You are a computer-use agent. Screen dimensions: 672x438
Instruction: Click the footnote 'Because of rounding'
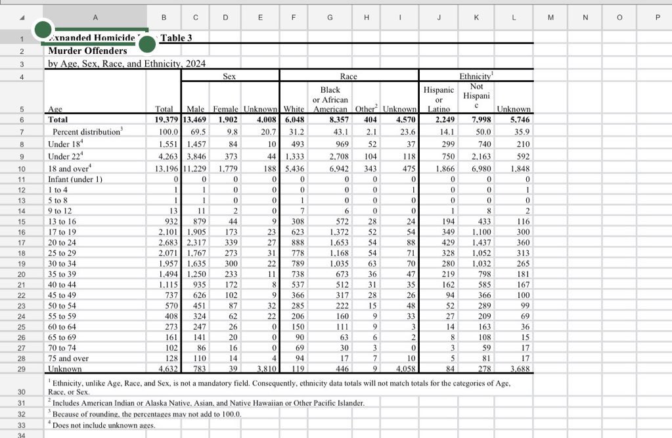145,414
